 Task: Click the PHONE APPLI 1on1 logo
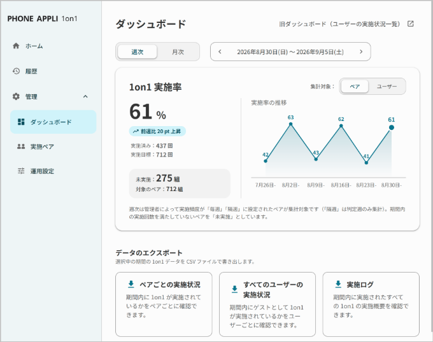pos(42,18)
